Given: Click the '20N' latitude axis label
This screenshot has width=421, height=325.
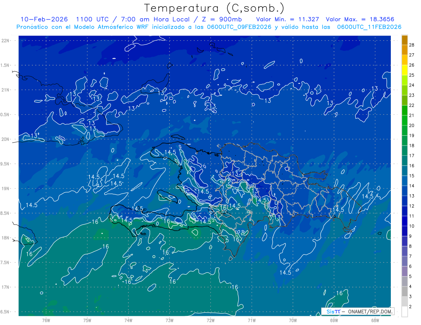Looking at the screenshot, I should 6,139.
